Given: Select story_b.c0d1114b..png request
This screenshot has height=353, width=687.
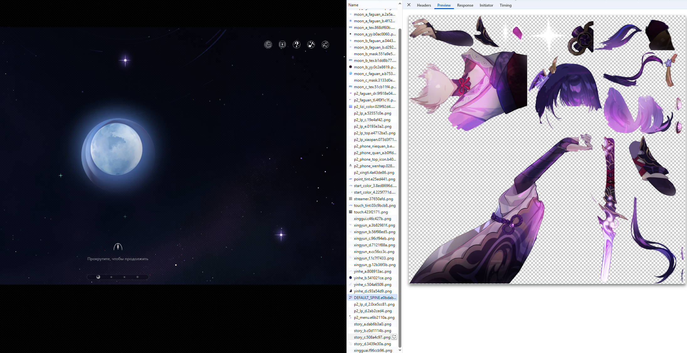Looking at the screenshot, I should tap(372, 331).
